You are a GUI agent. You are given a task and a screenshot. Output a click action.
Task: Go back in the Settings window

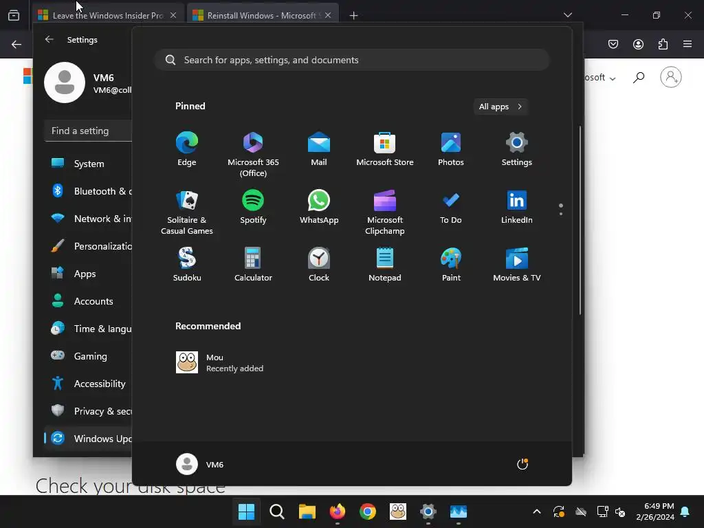pos(49,39)
